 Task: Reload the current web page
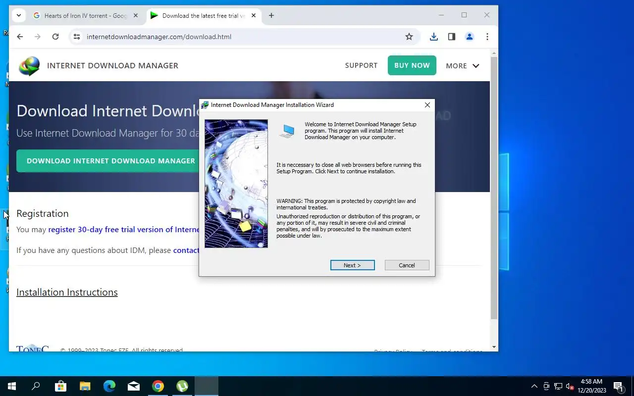click(x=55, y=37)
